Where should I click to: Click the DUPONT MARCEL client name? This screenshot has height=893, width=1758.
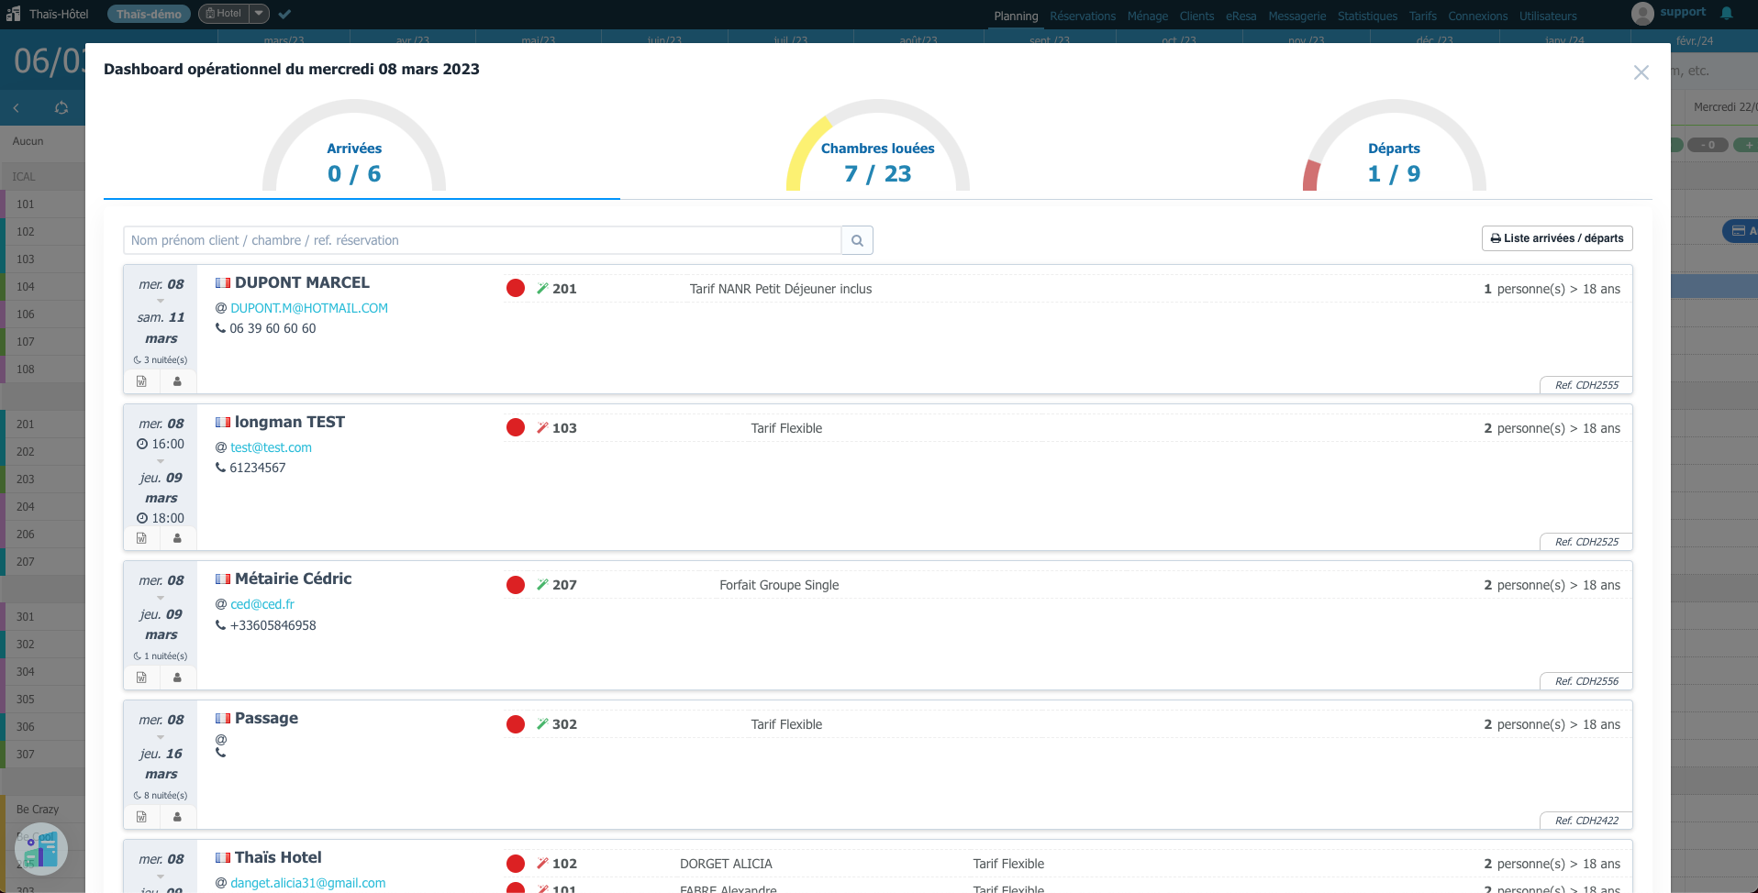(302, 282)
